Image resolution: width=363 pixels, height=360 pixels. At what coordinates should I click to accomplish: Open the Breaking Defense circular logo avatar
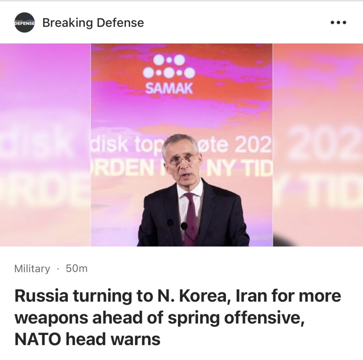coord(24,22)
